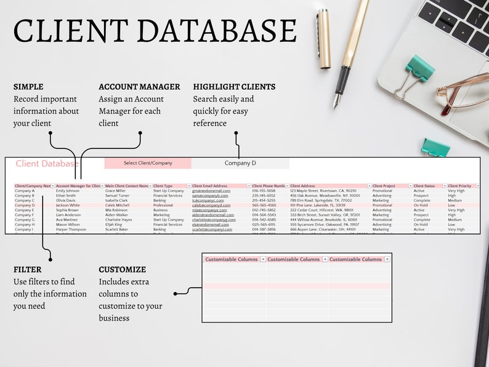The image size is (489, 367).
Task: Select Company C's Complete status cell
Action: pyautogui.click(x=422, y=201)
